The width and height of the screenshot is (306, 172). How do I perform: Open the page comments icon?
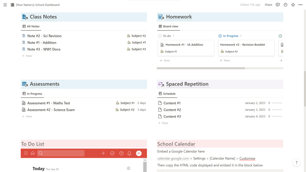pyautogui.click(x=278, y=5)
